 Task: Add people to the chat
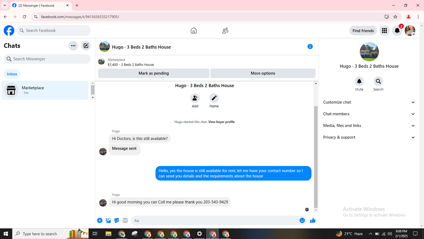pyautogui.click(x=195, y=98)
